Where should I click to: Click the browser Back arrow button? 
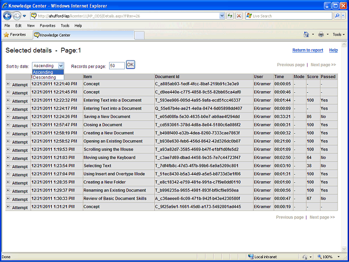point(7,16)
